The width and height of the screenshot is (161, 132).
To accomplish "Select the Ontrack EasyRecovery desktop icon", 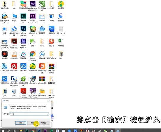I will point(14,81).
